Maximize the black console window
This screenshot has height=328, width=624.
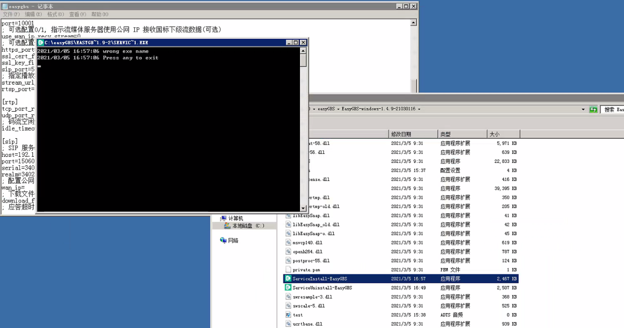[296, 43]
